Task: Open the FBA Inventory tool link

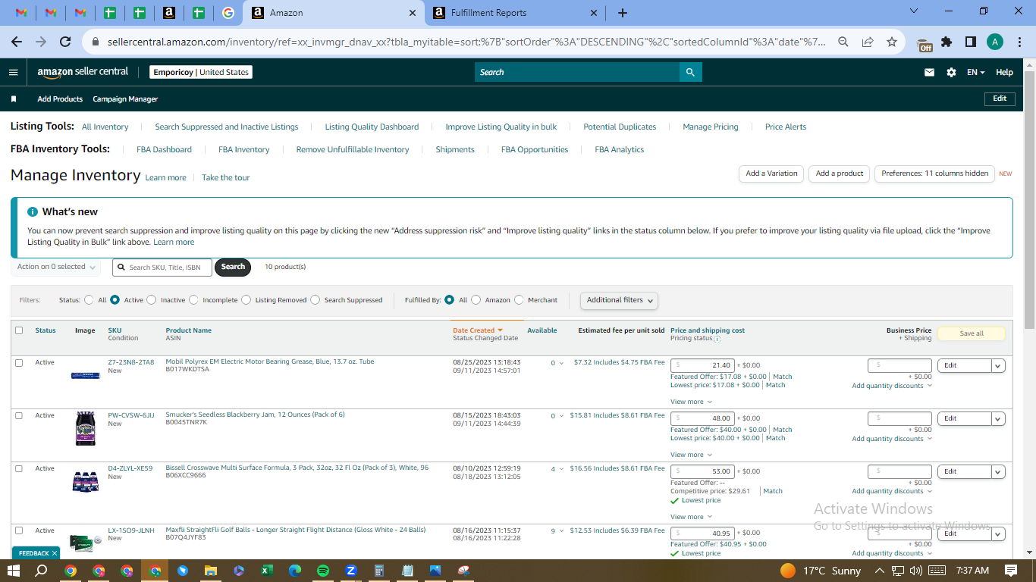Action: pyautogui.click(x=244, y=149)
